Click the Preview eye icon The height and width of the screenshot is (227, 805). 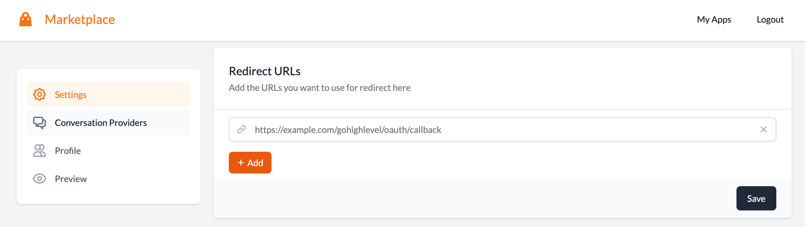coord(40,179)
